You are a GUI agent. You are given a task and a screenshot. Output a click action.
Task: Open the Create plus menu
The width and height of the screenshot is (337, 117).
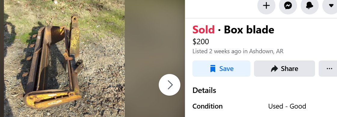coord(266,6)
